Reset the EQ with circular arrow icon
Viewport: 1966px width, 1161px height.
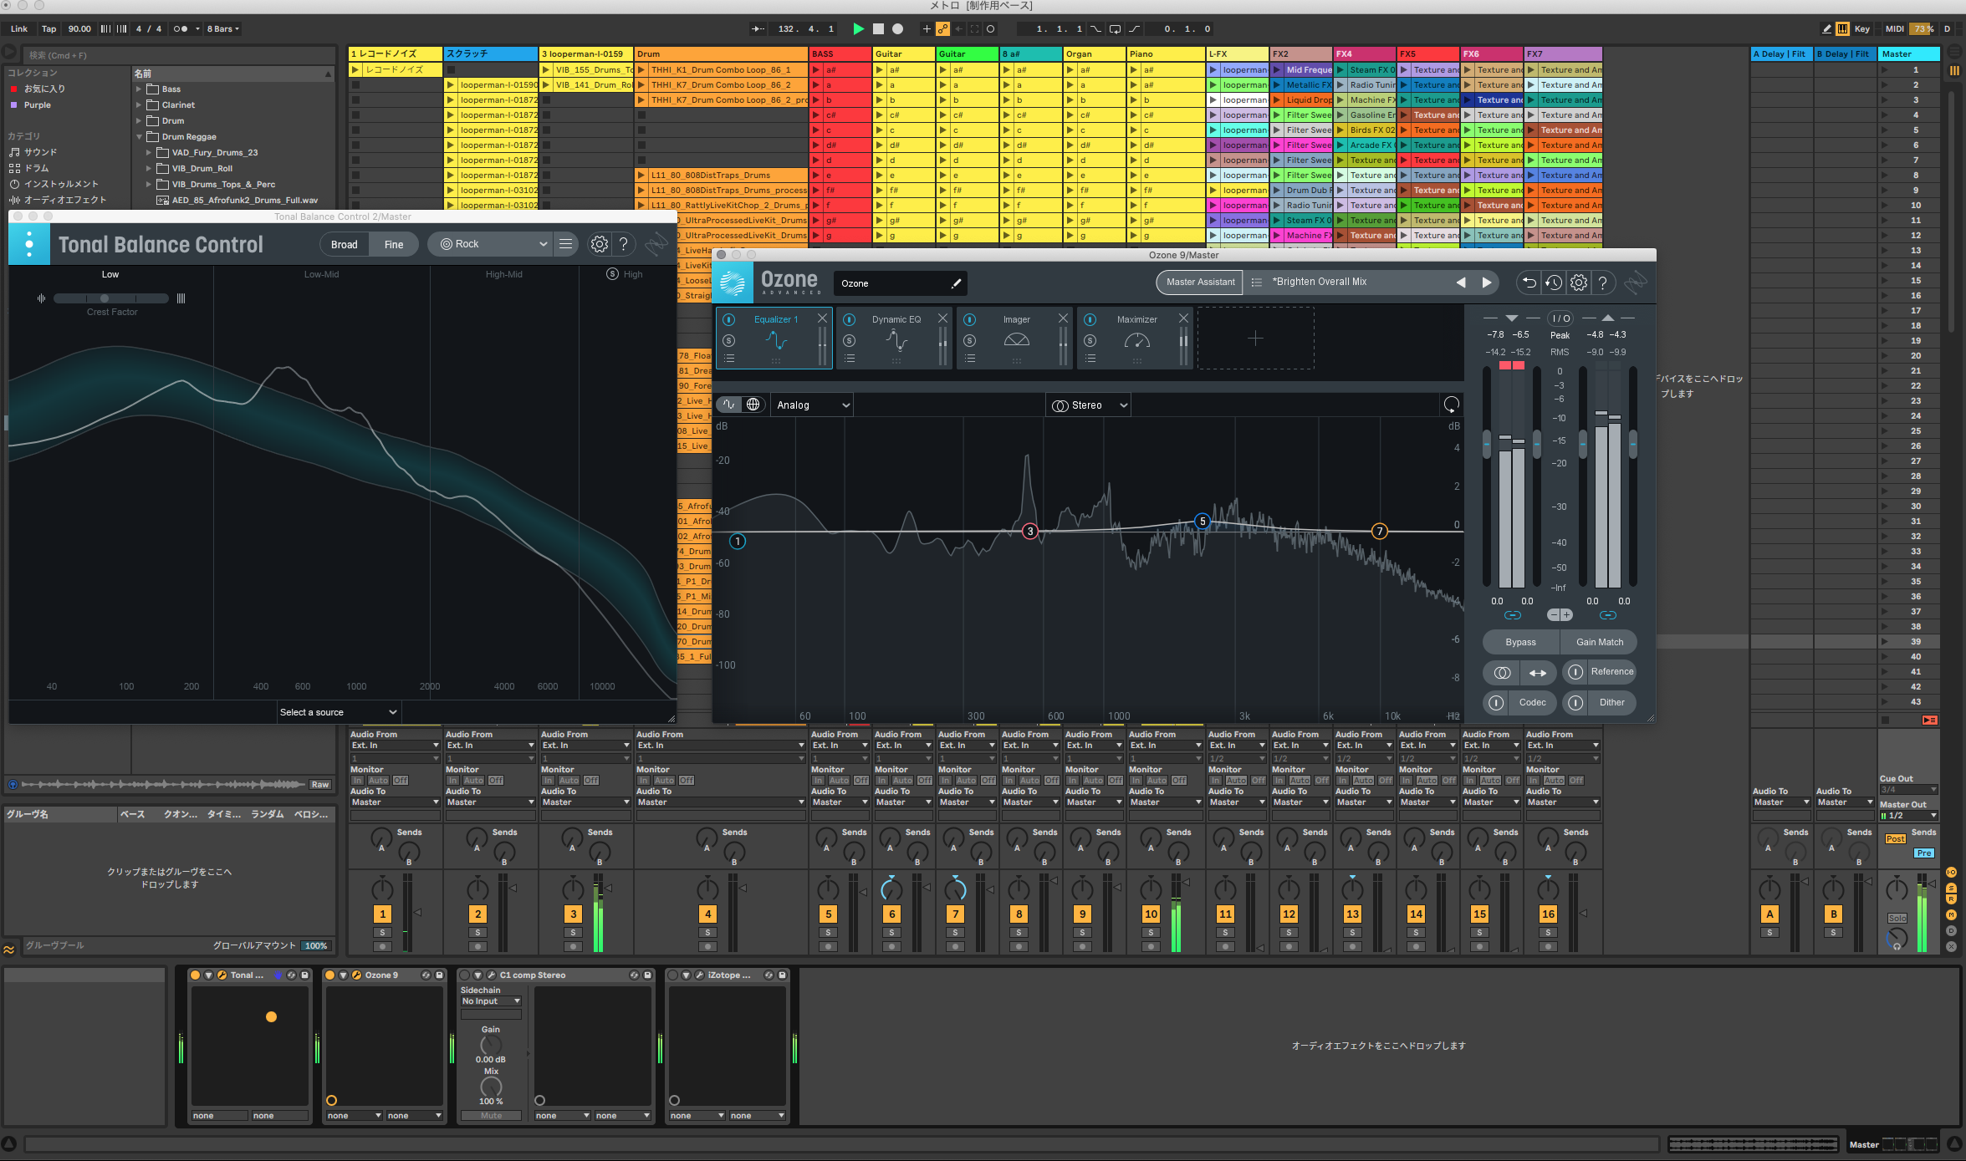click(1451, 405)
